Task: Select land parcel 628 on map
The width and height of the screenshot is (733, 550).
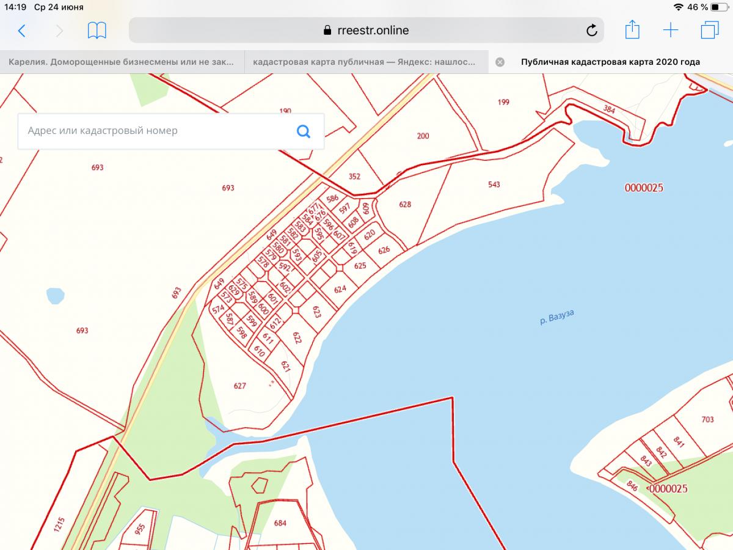Action: 405,205
